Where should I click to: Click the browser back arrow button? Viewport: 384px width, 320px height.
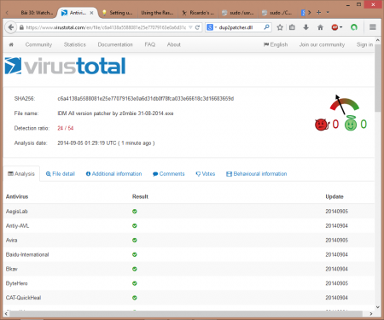[x=11, y=27]
